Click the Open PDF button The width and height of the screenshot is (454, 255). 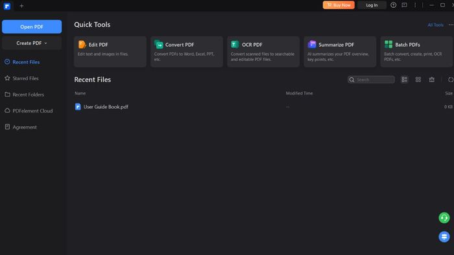click(32, 27)
